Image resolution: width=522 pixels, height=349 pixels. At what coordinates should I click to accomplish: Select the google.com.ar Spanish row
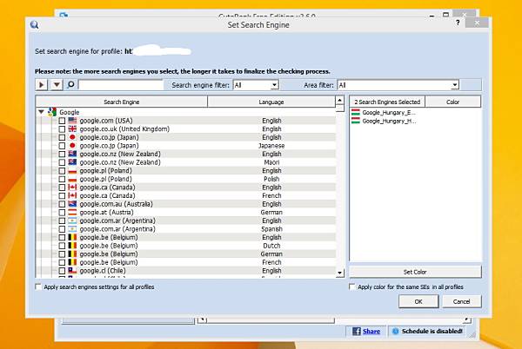pyautogui.click(x=186, y=229)
